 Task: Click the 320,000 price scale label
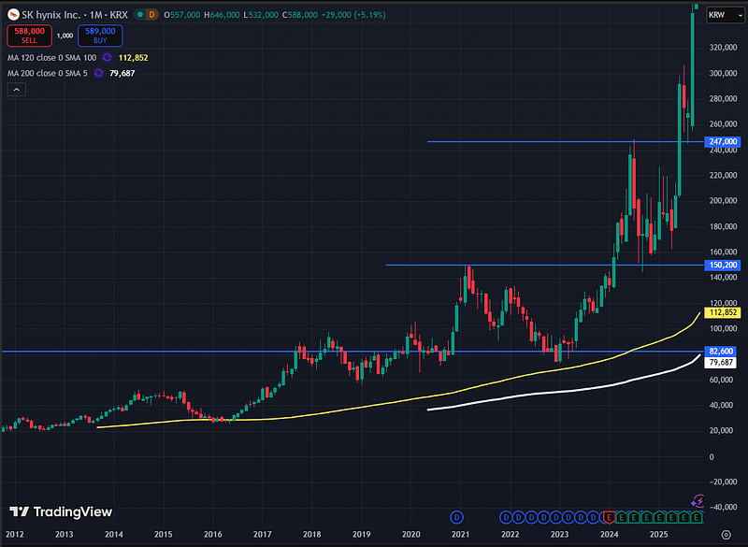pos(723,47)
